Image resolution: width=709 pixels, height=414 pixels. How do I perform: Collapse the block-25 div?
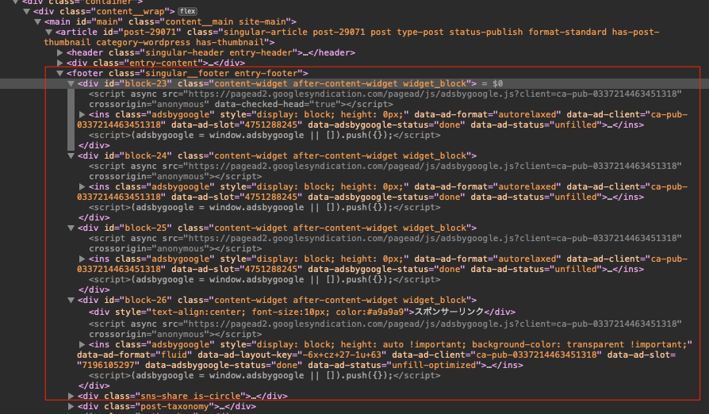point(71,228)
